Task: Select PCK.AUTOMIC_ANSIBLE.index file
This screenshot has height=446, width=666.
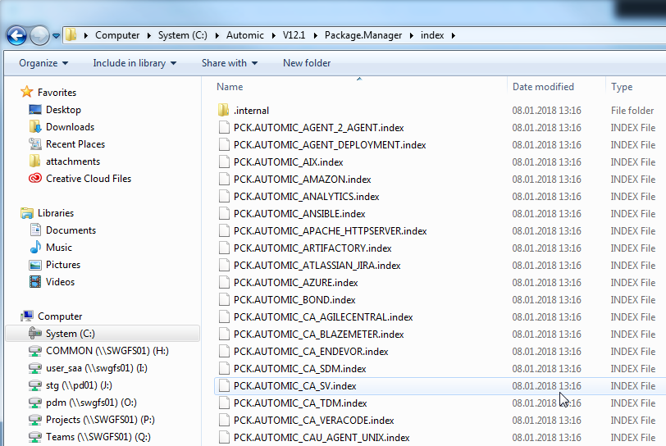Action: [x=299, y=214]
